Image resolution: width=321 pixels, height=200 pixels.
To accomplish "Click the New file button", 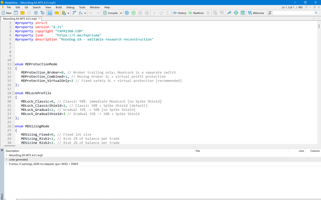I will point(7,13).
